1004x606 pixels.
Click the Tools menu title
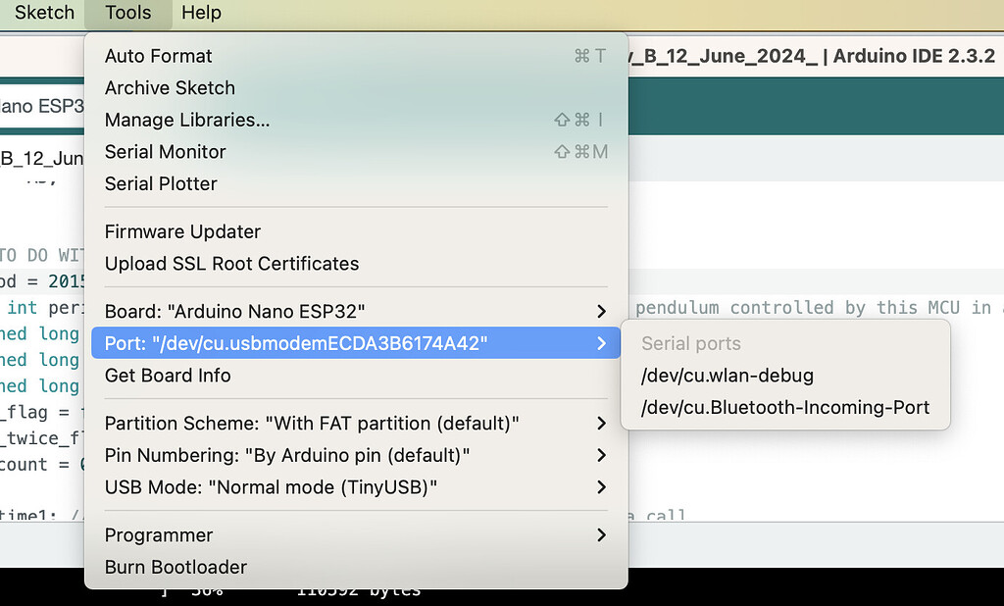point(127,13)
